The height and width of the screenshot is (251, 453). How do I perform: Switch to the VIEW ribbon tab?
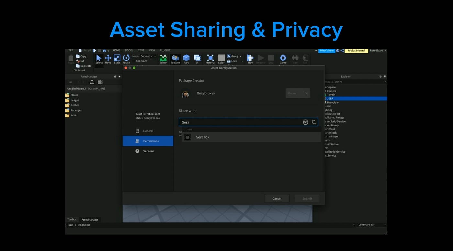[152, 50]
